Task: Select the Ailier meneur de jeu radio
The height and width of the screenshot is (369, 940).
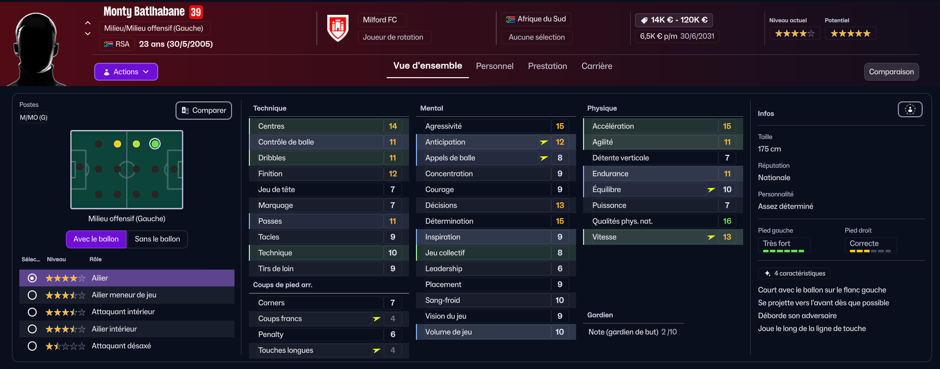Action: tap(32, 295)
